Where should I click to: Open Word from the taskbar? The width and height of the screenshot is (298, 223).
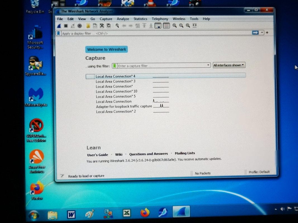[x=71, y=214]
